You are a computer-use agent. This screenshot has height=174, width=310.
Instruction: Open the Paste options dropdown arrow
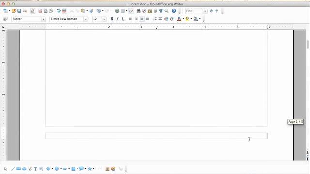(x=87, y=11)
